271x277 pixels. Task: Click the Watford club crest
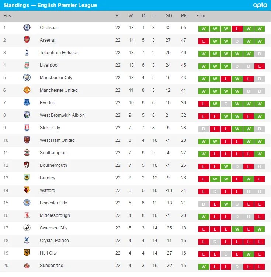(27, 190)
